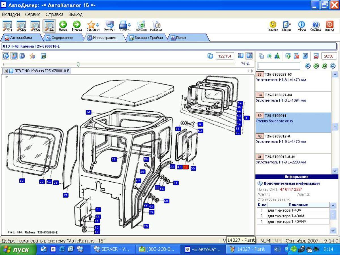Set zoom to 50% scale

(21, 26)
